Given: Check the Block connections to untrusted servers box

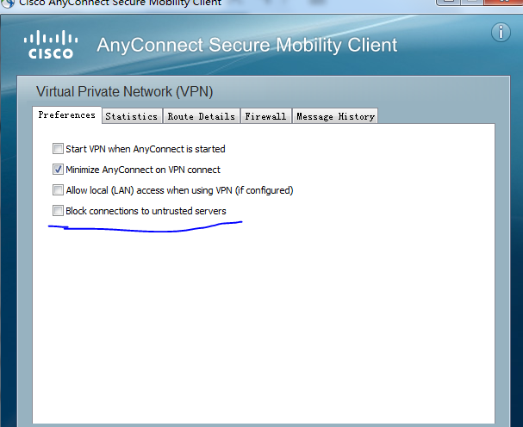Looking at the screenshot, I should click(58, 211).
